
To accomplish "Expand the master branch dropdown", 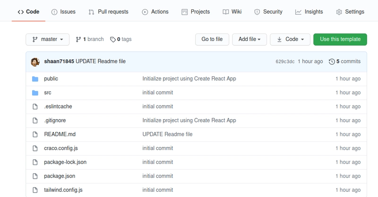I will pos(48,40).
